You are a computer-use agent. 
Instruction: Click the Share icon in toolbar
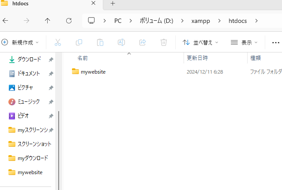tap(143, 42)
